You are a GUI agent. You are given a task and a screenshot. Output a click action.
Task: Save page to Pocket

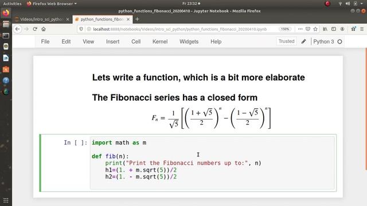pos(308,29)
